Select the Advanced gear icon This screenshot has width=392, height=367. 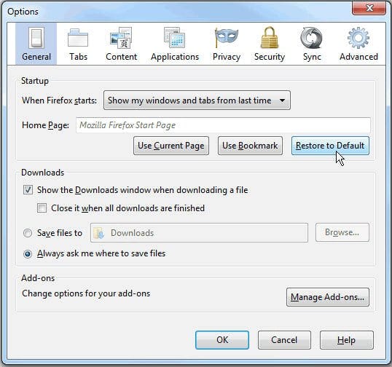(358, 38)
